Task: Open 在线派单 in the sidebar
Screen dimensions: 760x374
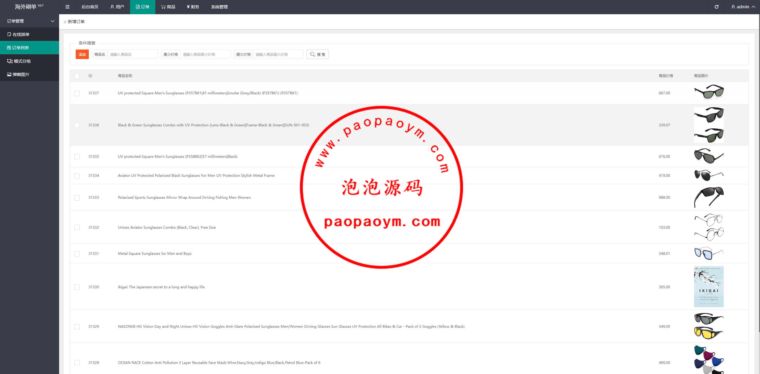Action: tap(30, 34)
